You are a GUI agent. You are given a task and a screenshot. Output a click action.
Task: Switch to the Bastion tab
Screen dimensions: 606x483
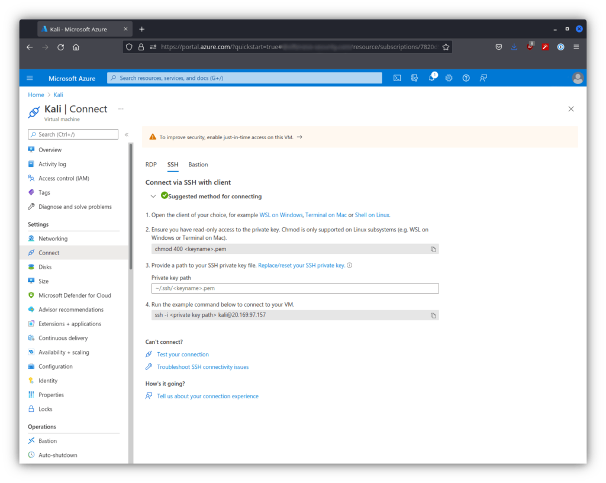[x=198, y=165]
